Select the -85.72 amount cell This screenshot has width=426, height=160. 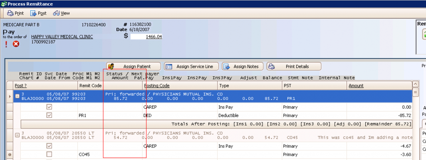[380, 116]
